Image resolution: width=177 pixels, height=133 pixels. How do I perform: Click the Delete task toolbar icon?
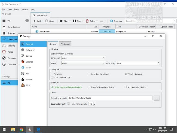pos(87,21)
